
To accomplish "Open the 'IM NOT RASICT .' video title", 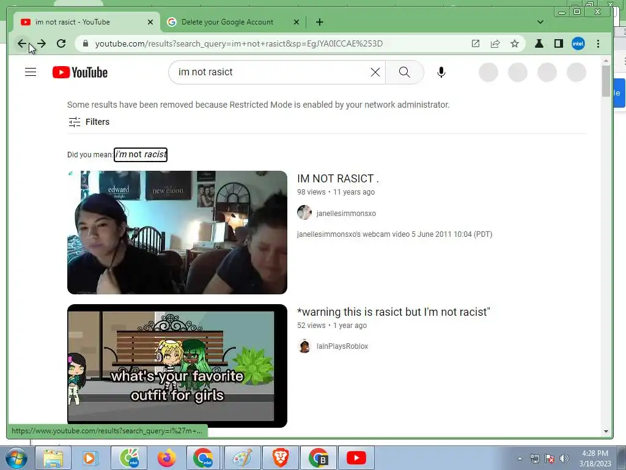I will point(337,179).
